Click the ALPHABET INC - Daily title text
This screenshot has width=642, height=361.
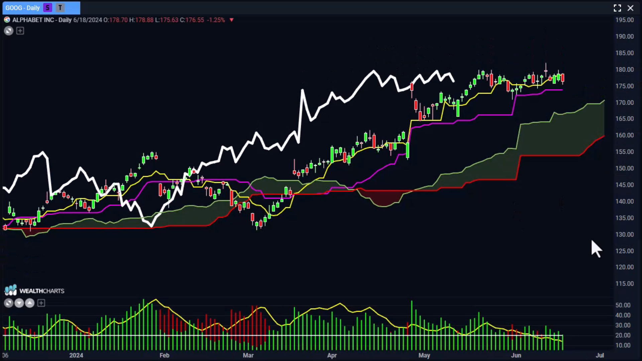[x=42, y=20]
